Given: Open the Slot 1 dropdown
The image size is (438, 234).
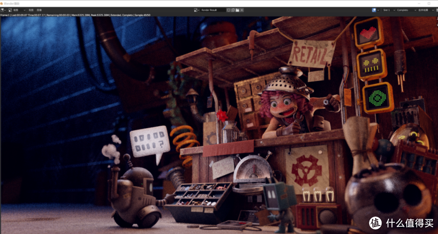Looking at the screenshot, I should click(388, 10).
